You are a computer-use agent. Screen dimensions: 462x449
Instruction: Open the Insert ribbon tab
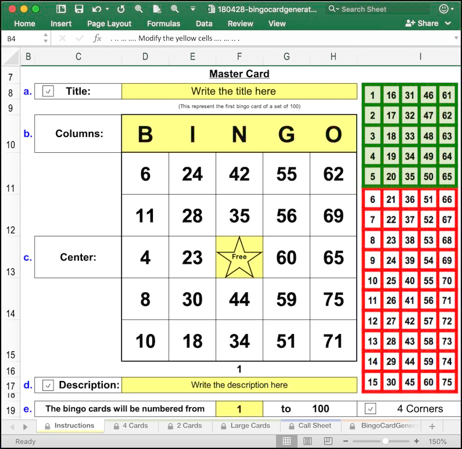[x=61, y=24]
